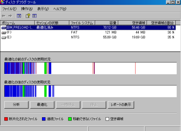Click the 最適化 (Defragment) button
Viewport: 181px width, 131px height.
point(42,105)
